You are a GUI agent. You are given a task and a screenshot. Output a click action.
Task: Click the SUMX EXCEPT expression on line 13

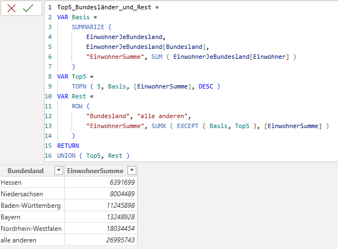click(231, 126)
